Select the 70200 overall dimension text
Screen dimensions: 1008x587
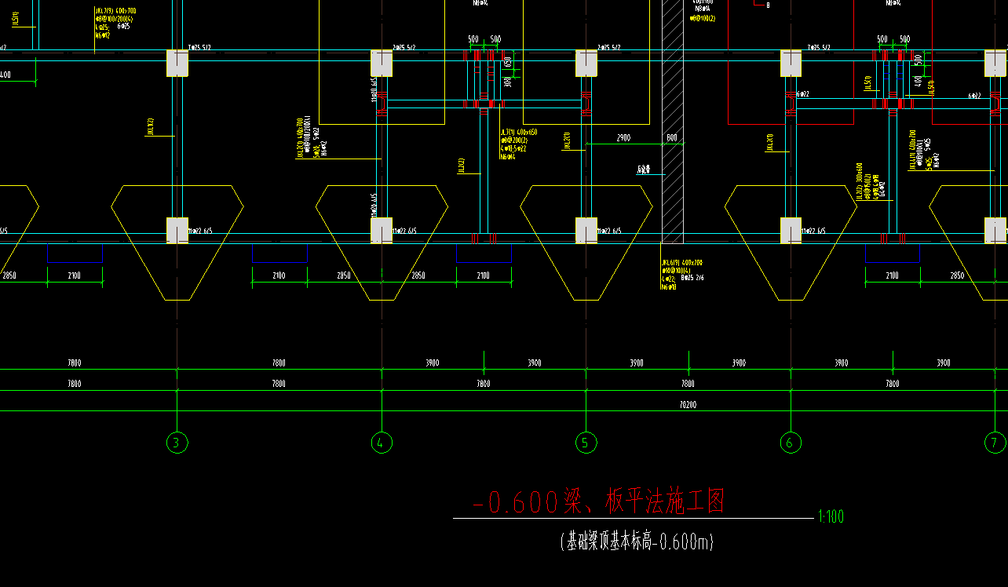pyautogui.click(x=688, y=405)
